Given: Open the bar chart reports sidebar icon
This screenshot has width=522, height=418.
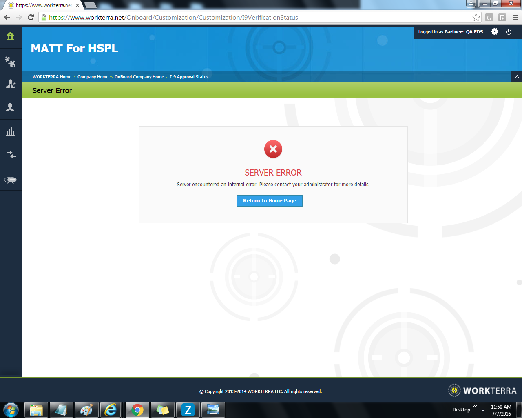Looking at the screenshot, I should (11, 131).
